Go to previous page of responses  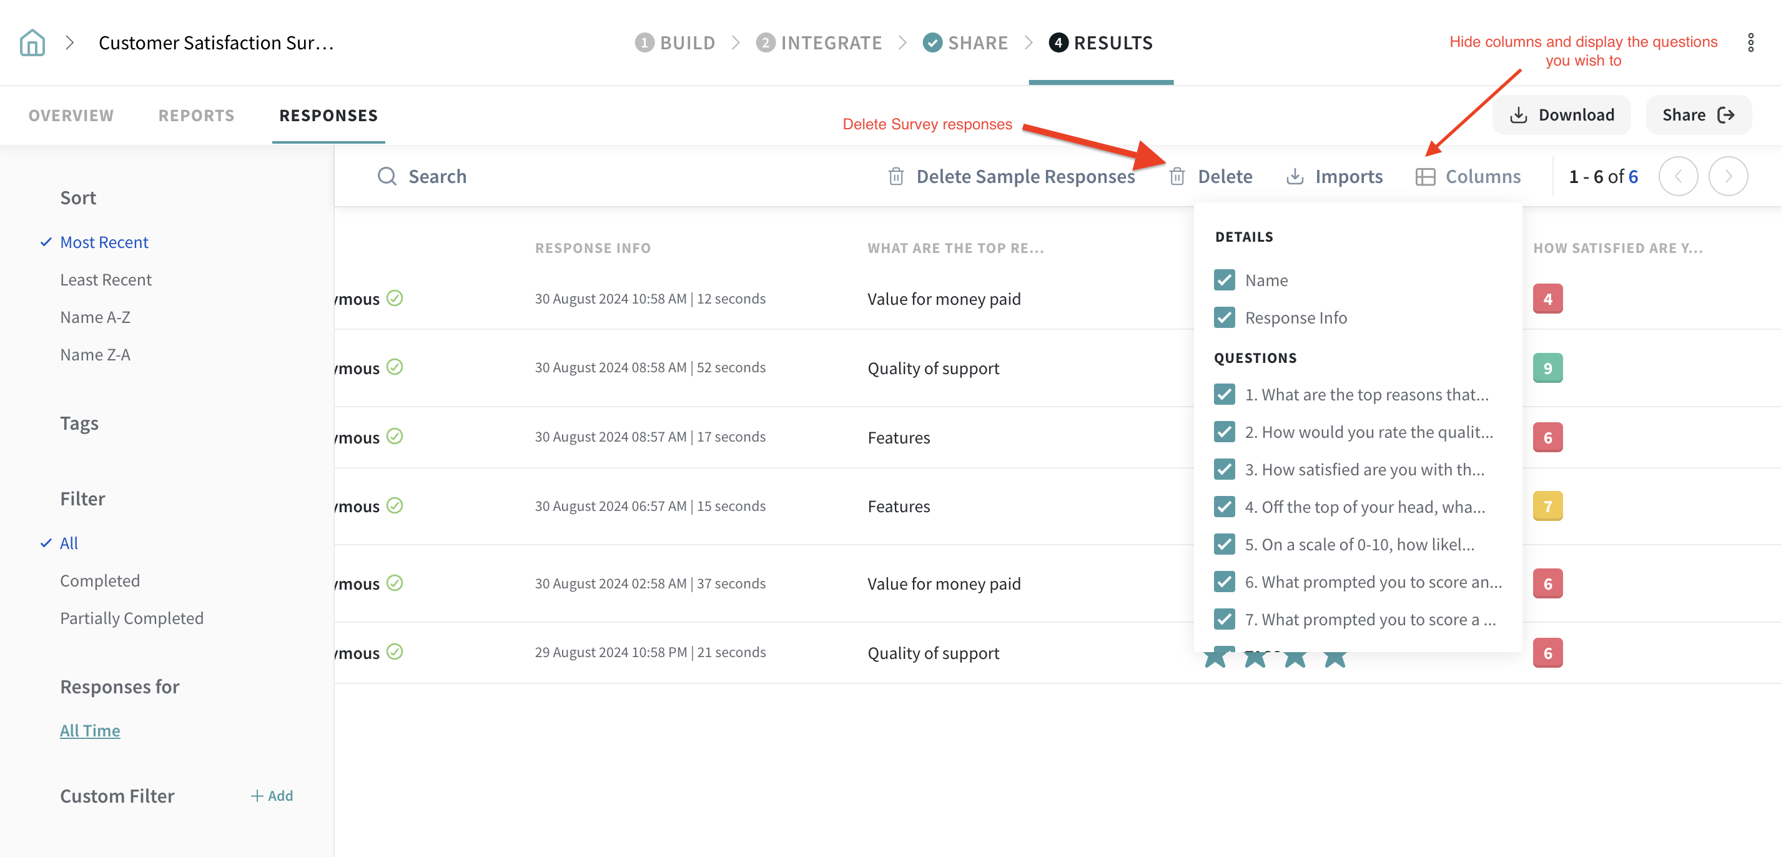coord(1677,176)
